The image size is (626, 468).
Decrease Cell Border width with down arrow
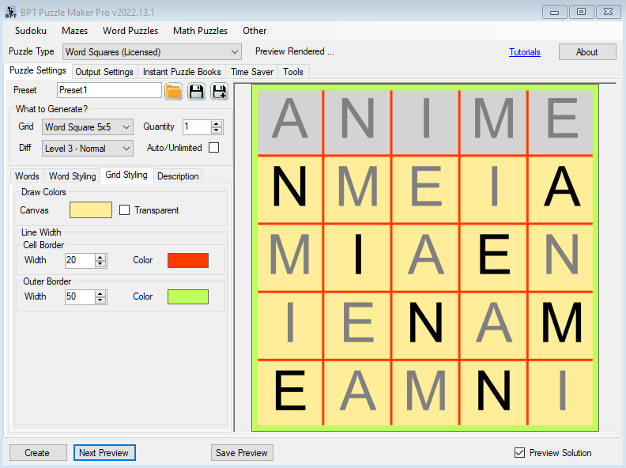[100, 264]
